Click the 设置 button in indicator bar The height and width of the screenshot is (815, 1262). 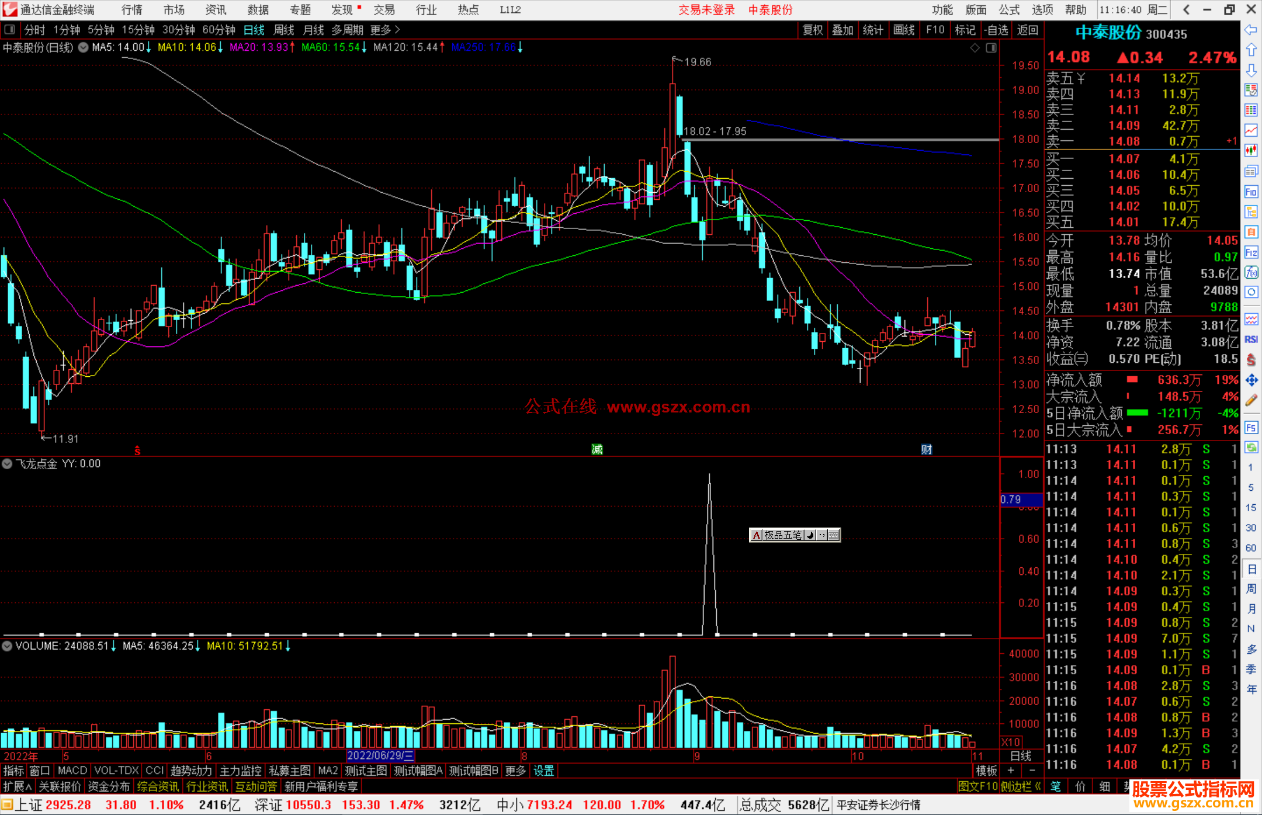[x=543, y=771]
